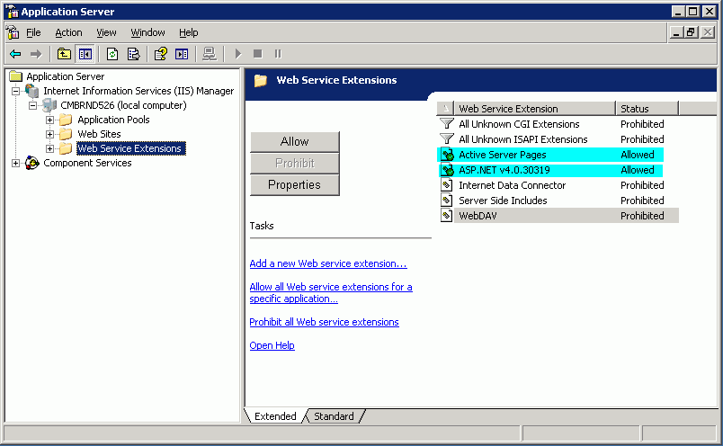Click the ASP.NET v4.0.30319 allowed icon

click(447, 170)
